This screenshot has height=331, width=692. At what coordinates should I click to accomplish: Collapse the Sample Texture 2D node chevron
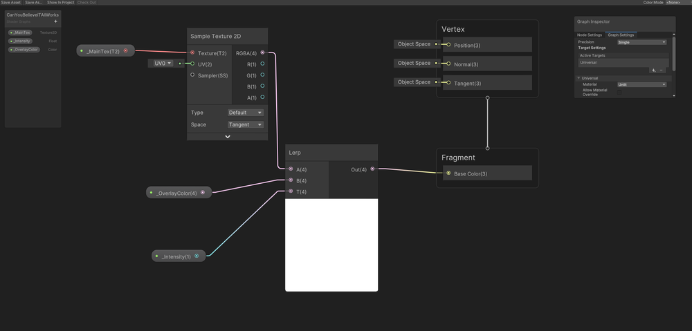[228, 137]
